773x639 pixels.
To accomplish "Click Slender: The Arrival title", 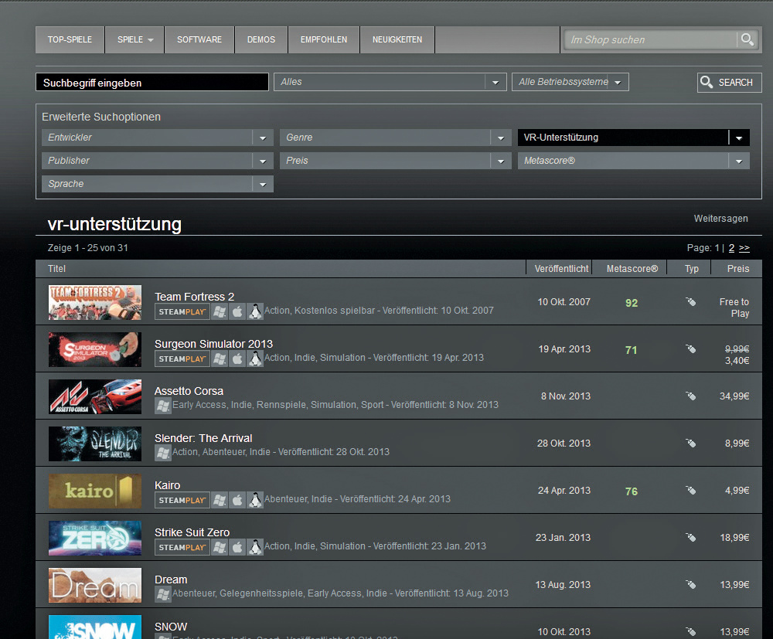I will (x=203, y=438).
